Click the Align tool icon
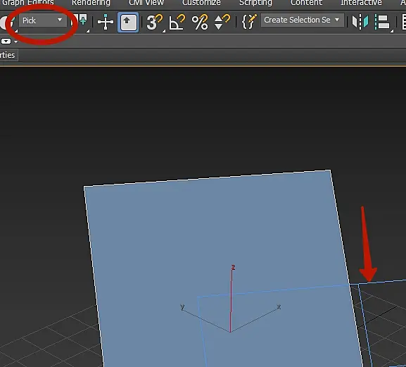The height and width of the screenshot is (367, 406). click(383, 23)
